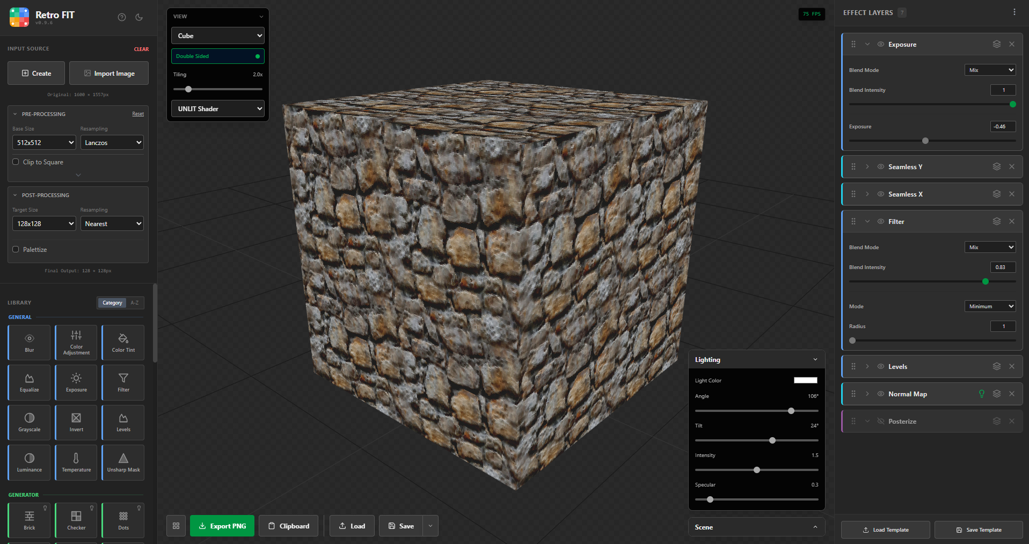Add the Blur effect from the library
Viewport: 1029px width, 544px height.
point(30,343)
